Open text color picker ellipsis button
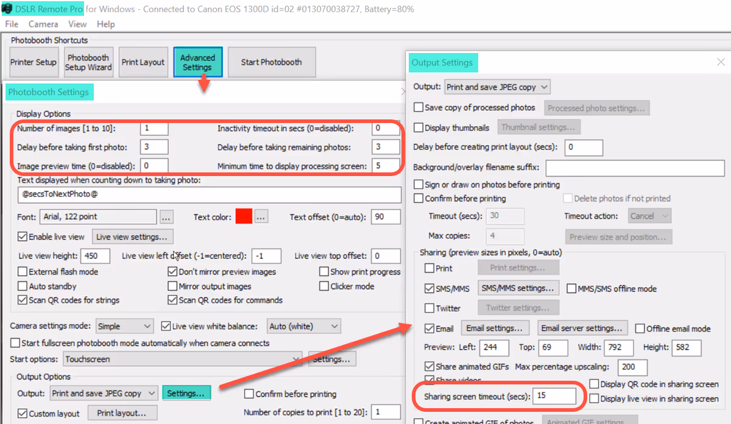The image size is (731, 424). pyautogui.click(x=261, y=217)
